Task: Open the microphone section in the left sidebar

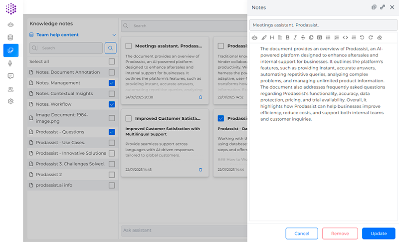Action: (10, 63)
